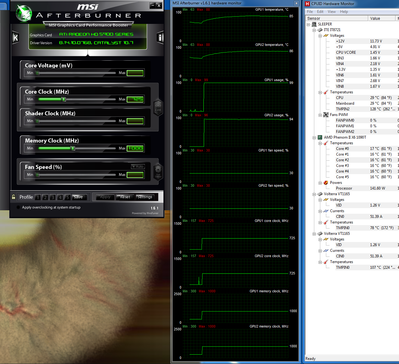Collapse the ITE IT8721 Temperatures node
Viewport: 399px width, 364px height.
[x=320, y=92]
